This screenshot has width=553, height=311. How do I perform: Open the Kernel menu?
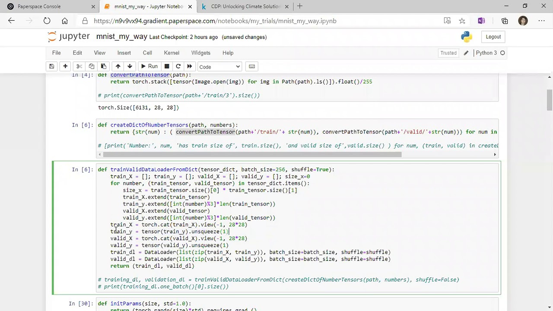[x=172, y=53]
